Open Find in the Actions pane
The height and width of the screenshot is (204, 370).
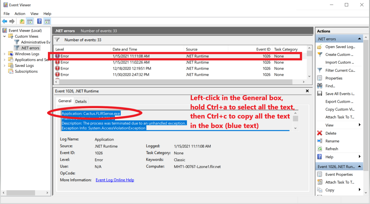[329, 86]
